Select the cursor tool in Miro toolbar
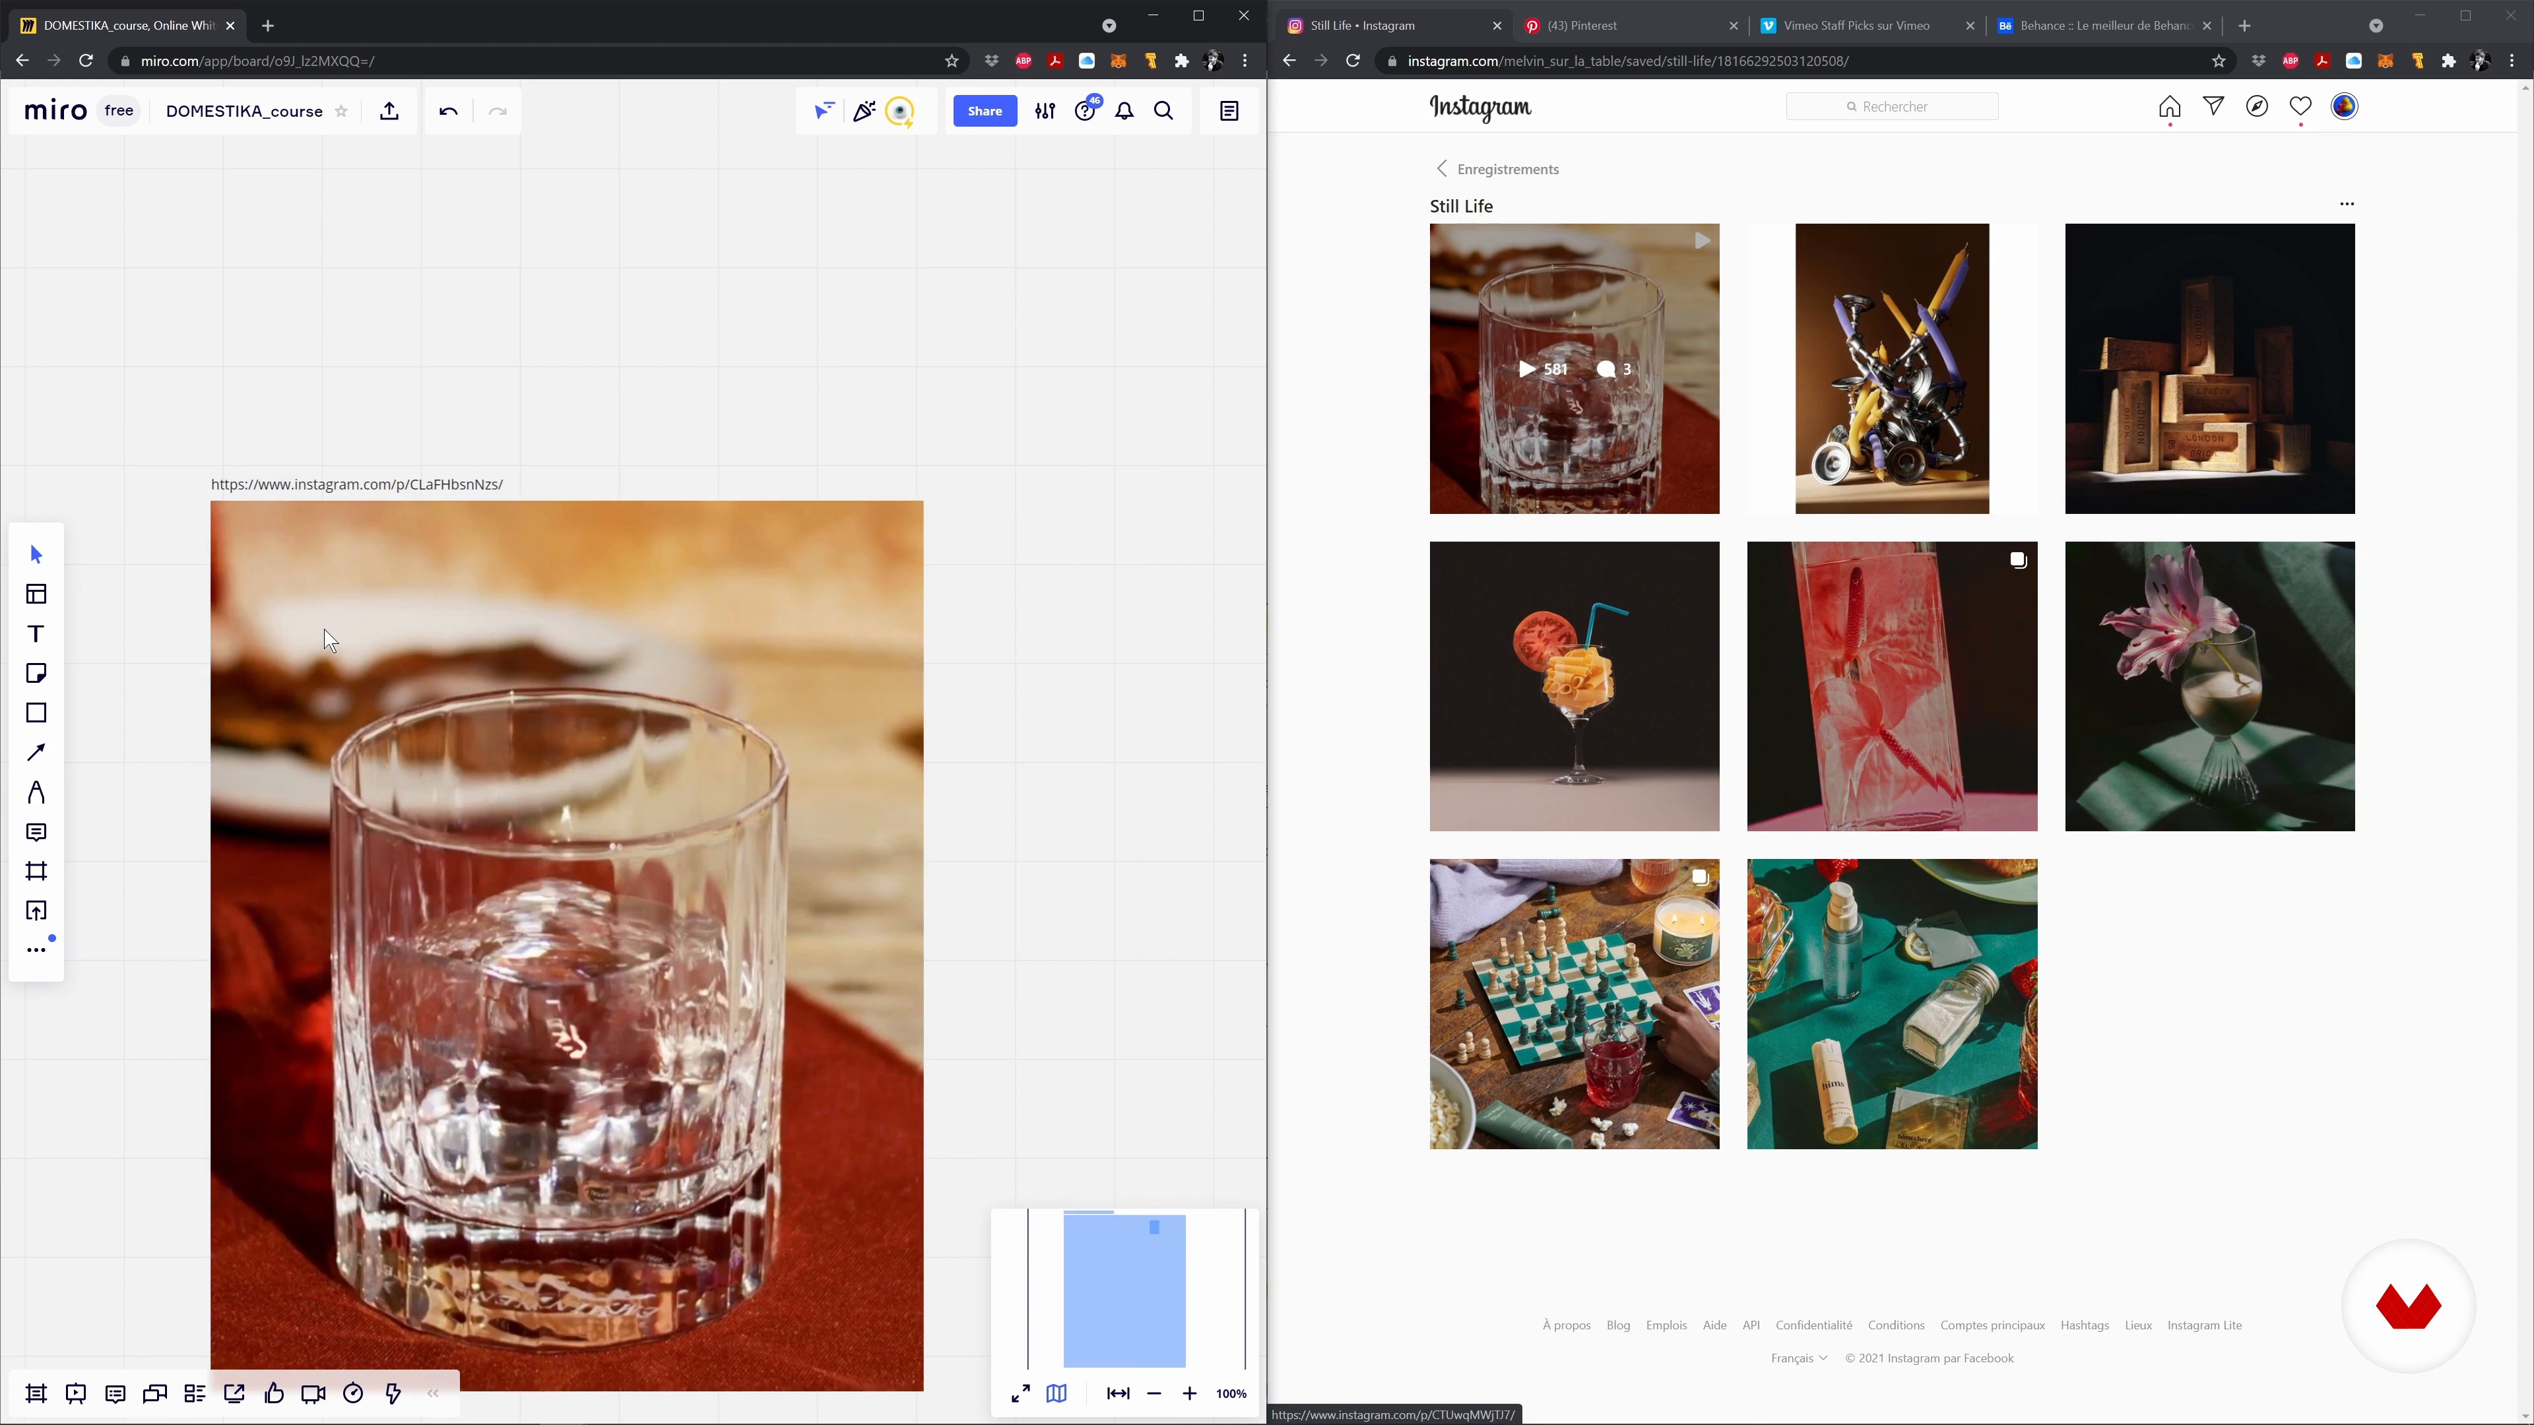2534x1425 pixels. (x=36, y=555)
